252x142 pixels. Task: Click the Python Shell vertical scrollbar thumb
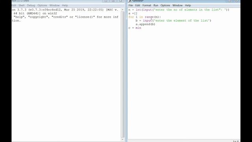[x=122, y=75]
